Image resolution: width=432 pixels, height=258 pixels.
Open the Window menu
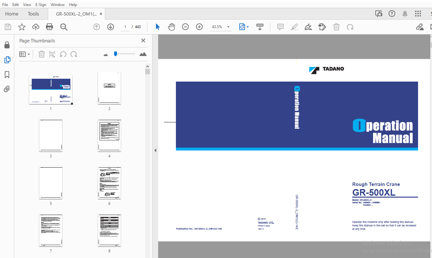58,4
